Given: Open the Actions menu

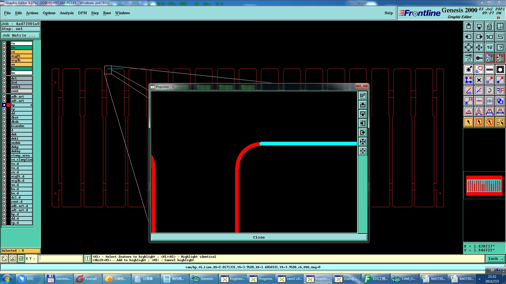Looking at the screenshot, I should [x=32, y=13].
